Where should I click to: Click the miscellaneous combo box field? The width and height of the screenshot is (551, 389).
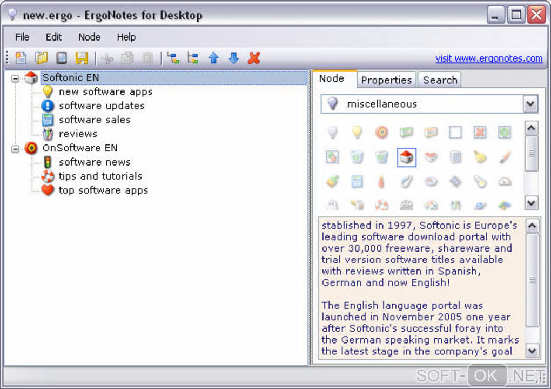pos(429,104)
